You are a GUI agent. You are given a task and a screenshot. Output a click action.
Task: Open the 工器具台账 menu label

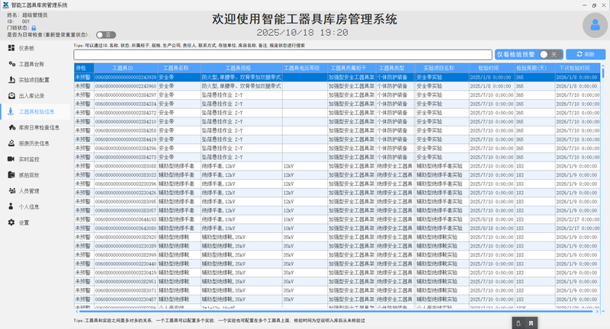pyautogui.click(x=31, y=64)
